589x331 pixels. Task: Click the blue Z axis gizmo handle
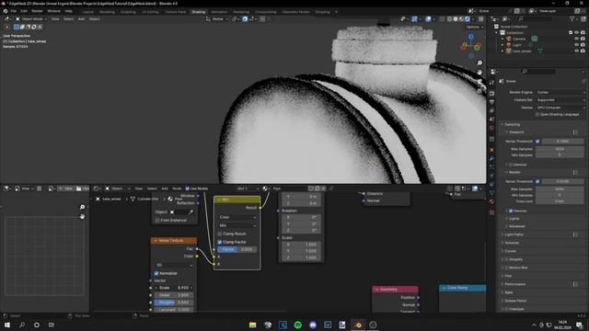[x=471, y=37]
